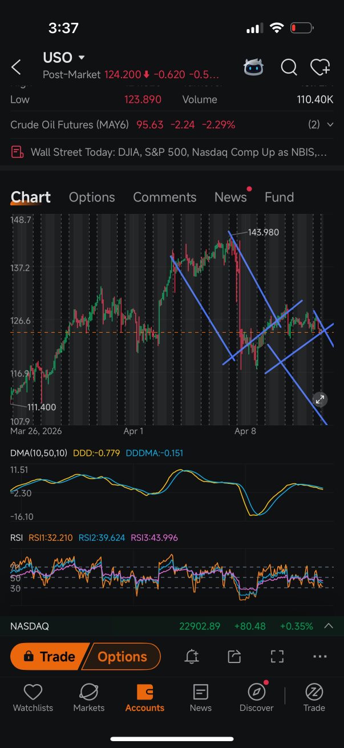This screenshot has width=344, height=748.
Task: Tap the RSI2:39.624 value
Action: point(102,537)
